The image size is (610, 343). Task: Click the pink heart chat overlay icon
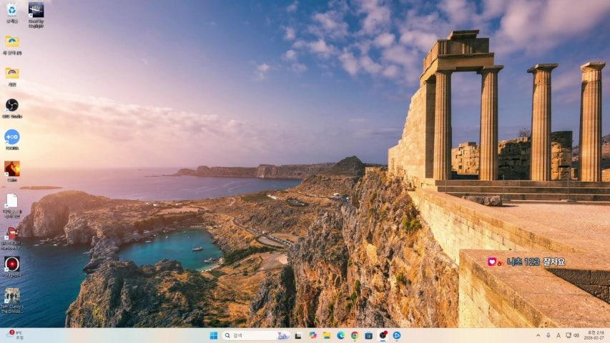pos(492,262)
